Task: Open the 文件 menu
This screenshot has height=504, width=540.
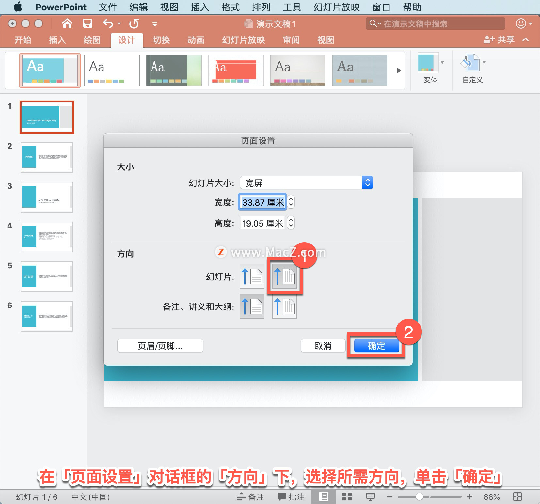Action: [x=108, y=7]
